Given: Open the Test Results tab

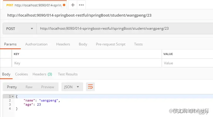Looking at the screenshot, I should click(68, 74).
